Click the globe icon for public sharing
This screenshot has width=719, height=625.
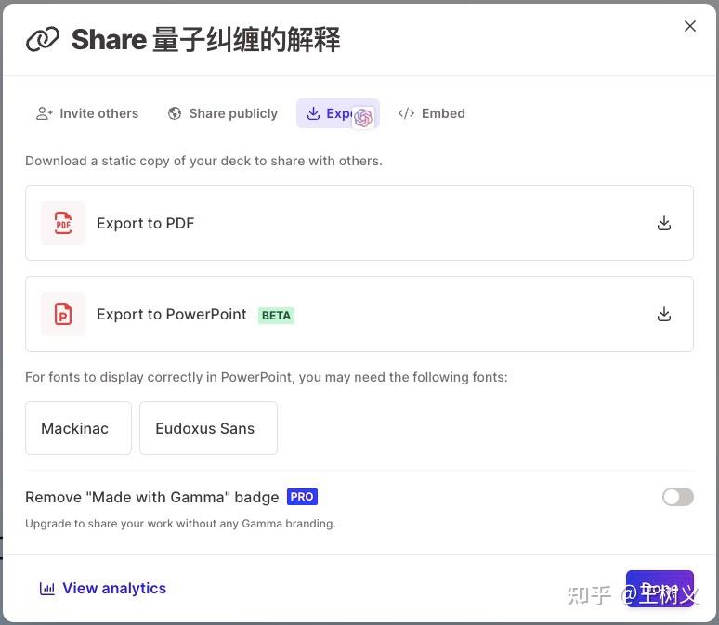pyautogui.click(x=175, y=113)
